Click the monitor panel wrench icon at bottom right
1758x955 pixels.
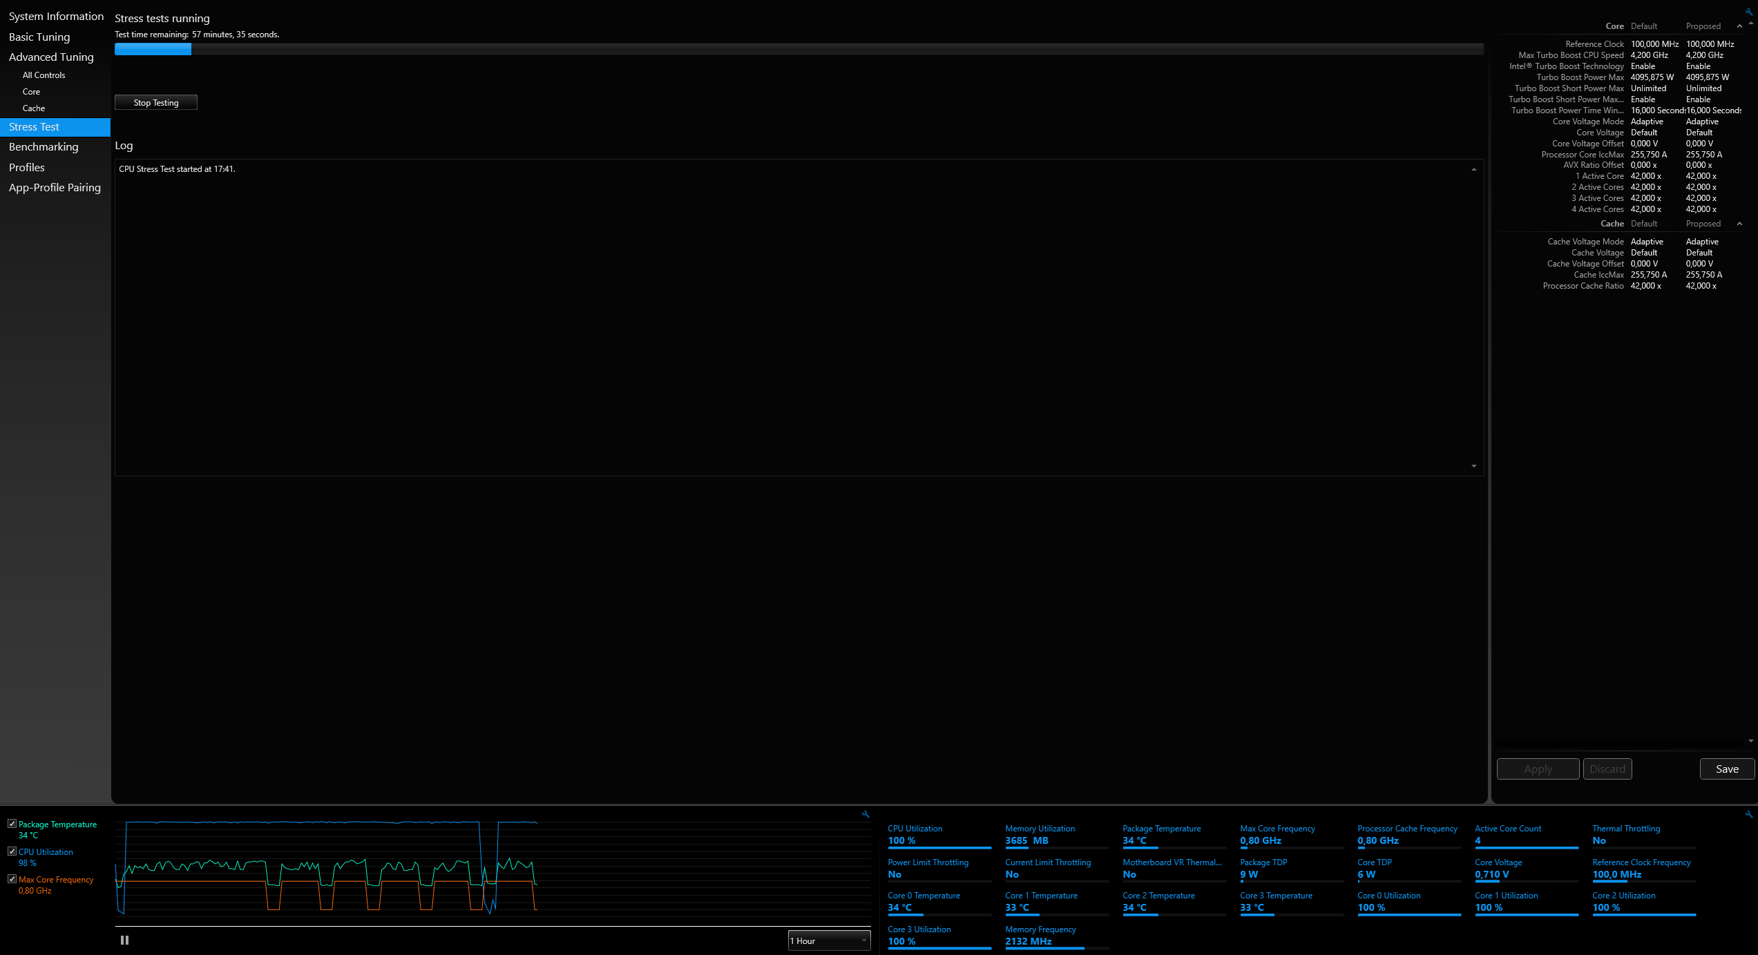click(1748, 814)
